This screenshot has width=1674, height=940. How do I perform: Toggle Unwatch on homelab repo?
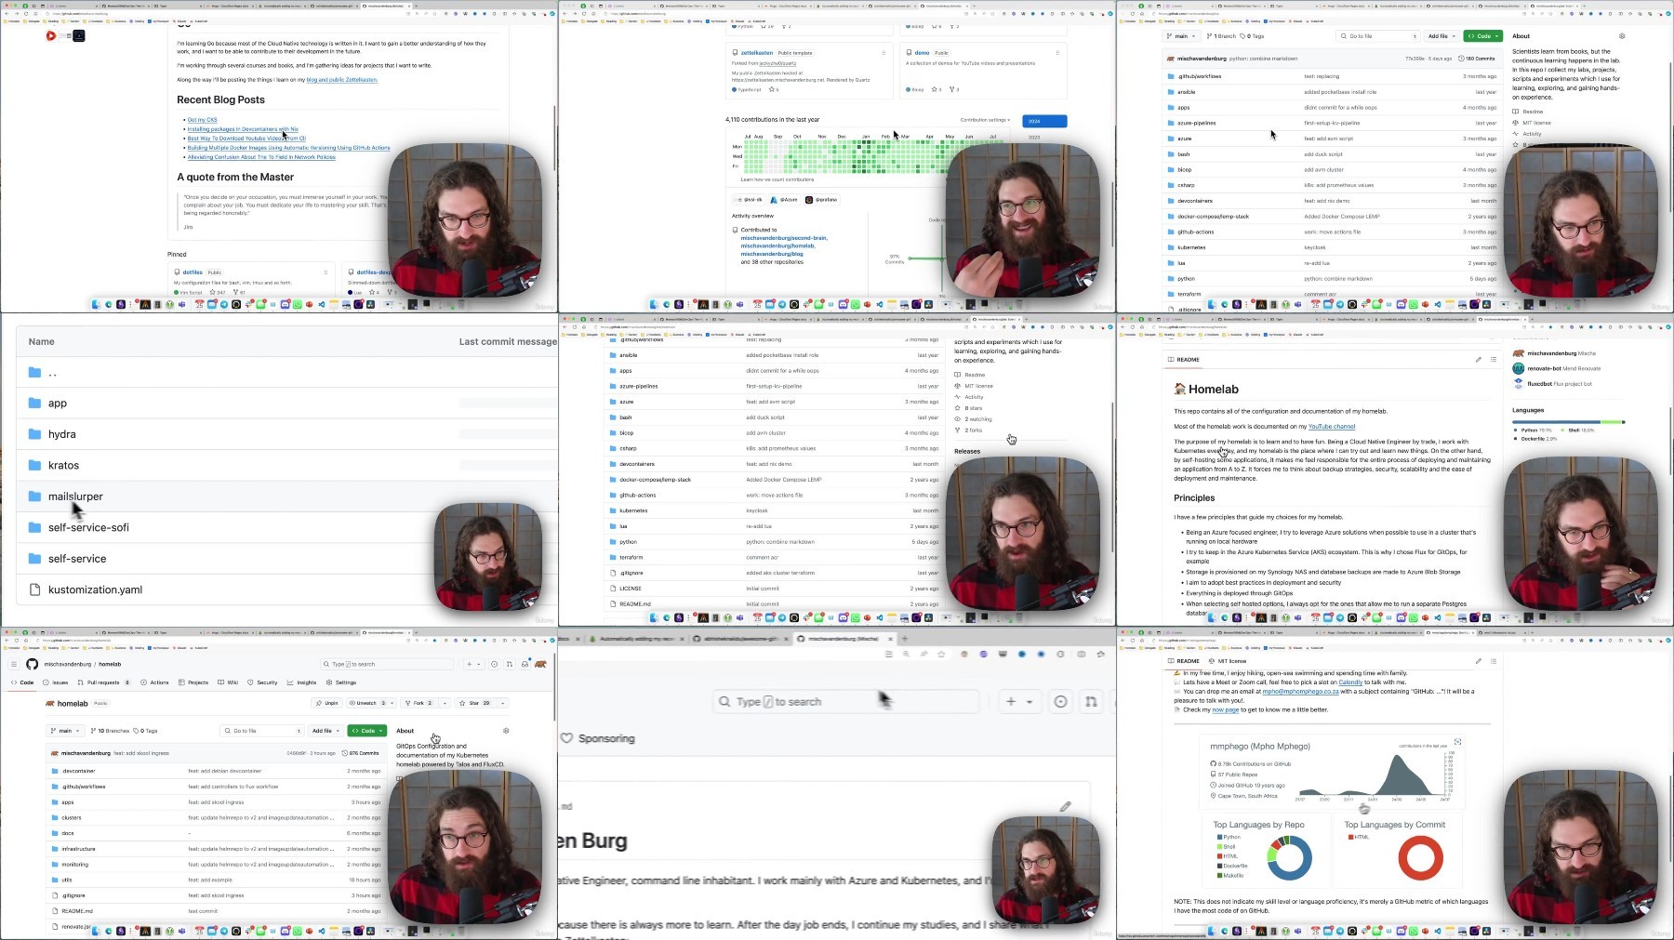pyautogui.click(x=369, y=703)
